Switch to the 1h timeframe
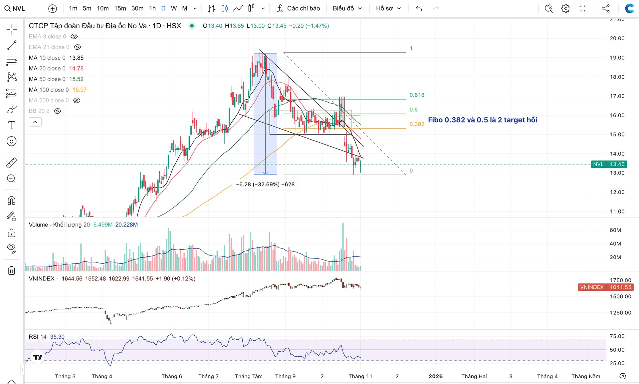 tap(152, 8)
